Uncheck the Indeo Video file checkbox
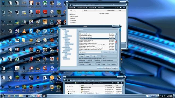Screen dimensions: 175x98 point(80,34)
